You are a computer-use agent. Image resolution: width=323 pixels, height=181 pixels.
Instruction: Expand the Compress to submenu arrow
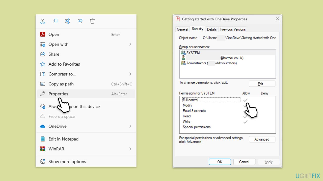pos(130,74)
